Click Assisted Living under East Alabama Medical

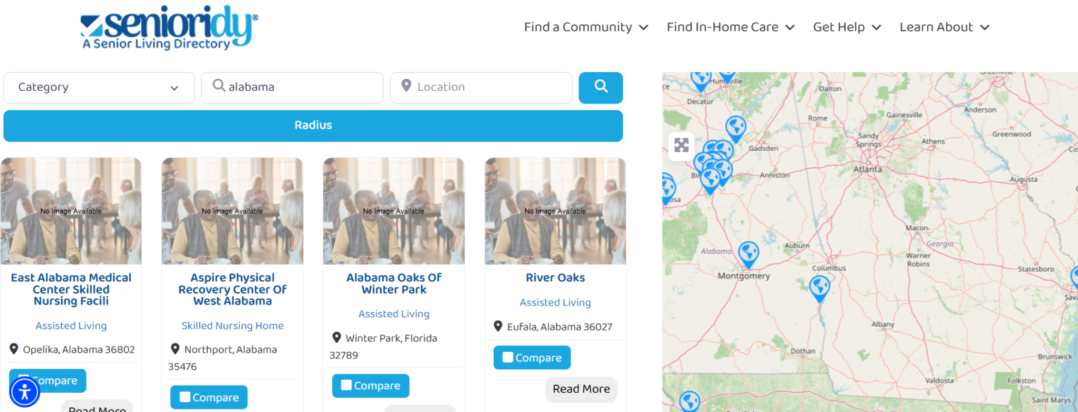click(71, 325)
